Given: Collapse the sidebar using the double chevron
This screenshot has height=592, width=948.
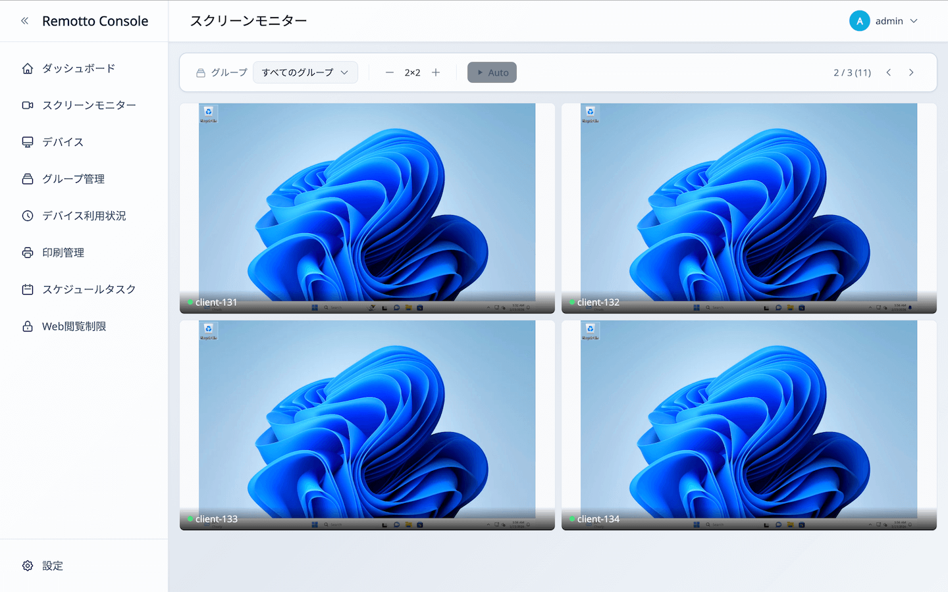Looking at the screenshot, I should 24,20.
